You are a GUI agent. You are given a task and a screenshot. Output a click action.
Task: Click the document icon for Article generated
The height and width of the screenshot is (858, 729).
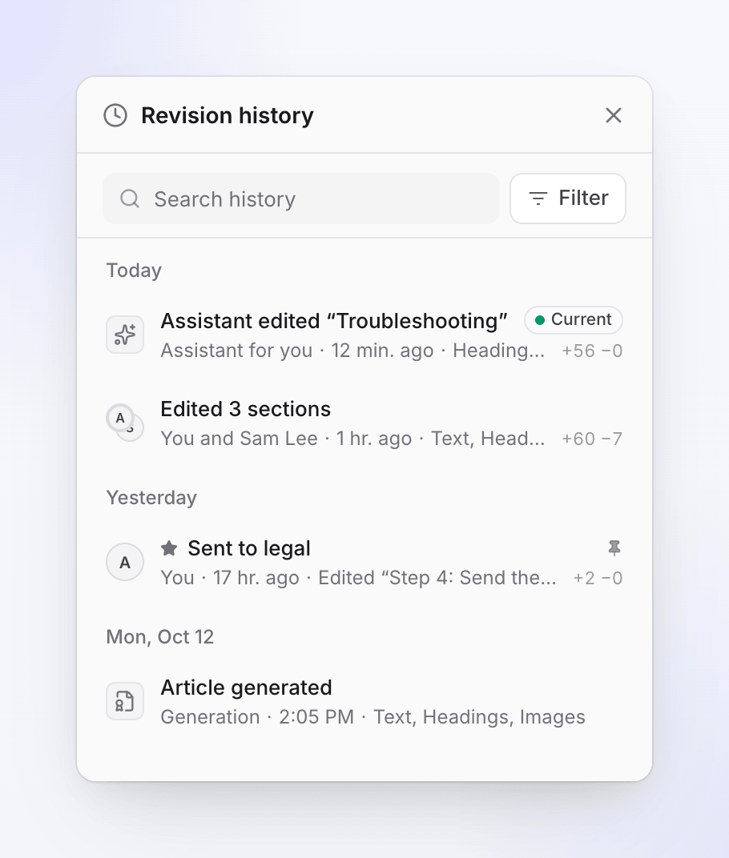pyautogui.click(x=125, y=701)
